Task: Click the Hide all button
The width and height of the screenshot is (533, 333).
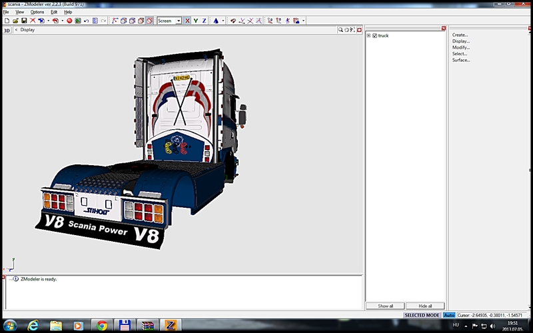Action: coord(424,306)
